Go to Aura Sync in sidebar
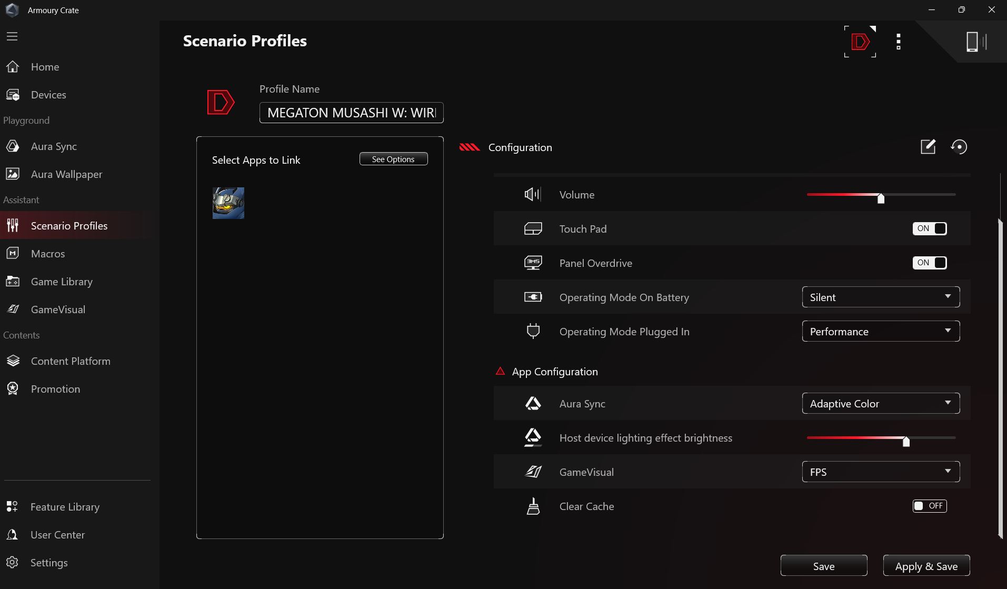The height and width of the screenshot is (589, 1007). coord(54,146)
